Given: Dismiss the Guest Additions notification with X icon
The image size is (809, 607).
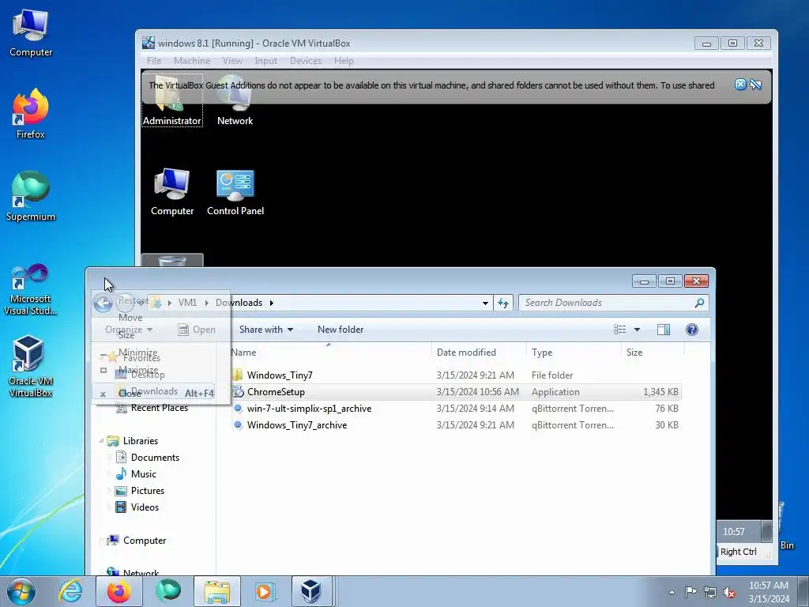Looking at the screenshot, I should click(x=740, y=85).
